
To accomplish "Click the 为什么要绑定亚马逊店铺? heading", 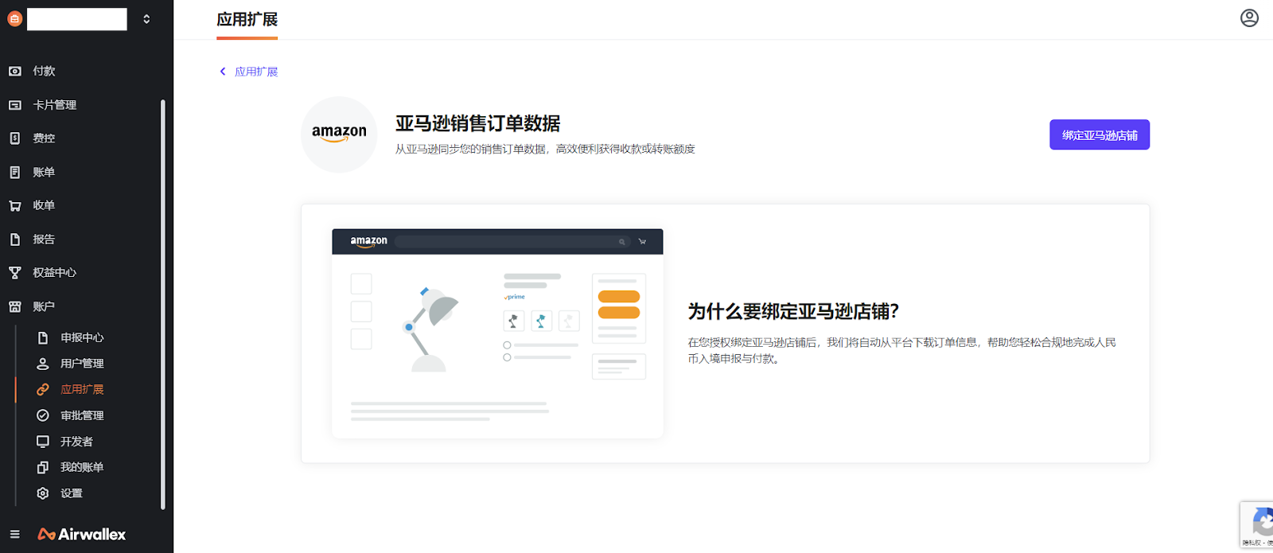I will 793,311.
